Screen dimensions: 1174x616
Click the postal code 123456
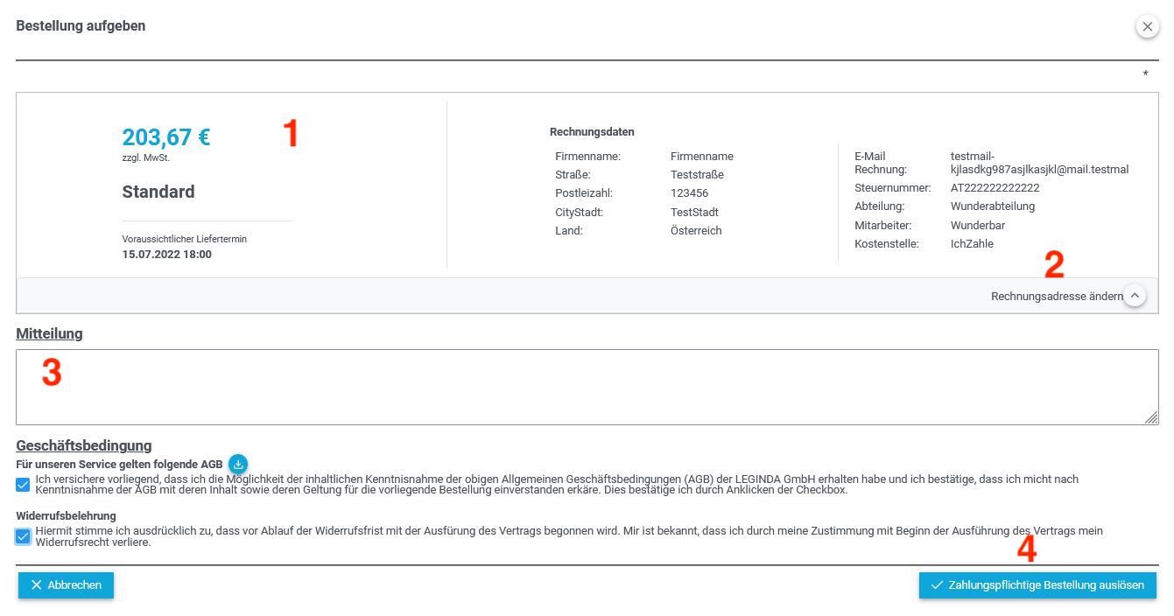(689, 193)
